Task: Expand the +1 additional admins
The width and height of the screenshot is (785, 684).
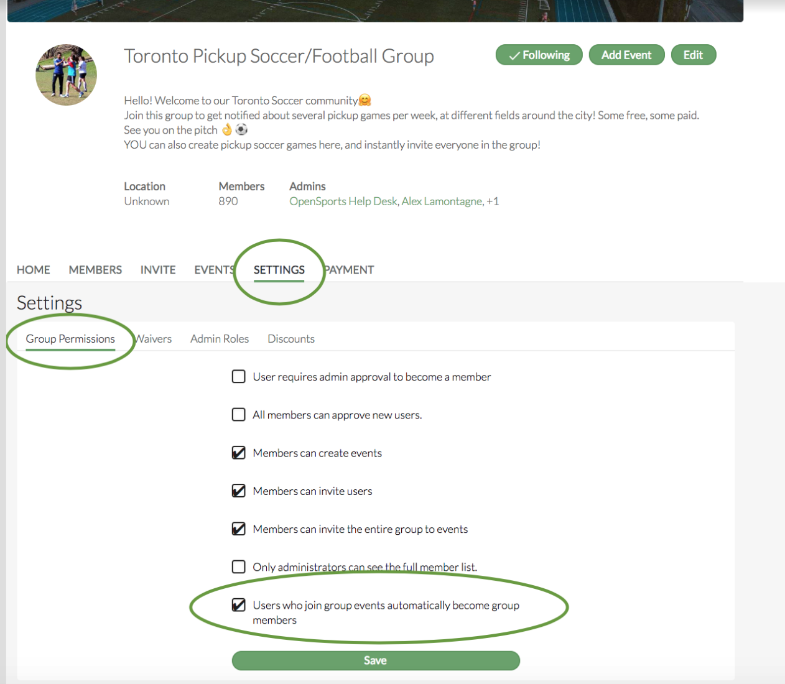Action: 493,201
